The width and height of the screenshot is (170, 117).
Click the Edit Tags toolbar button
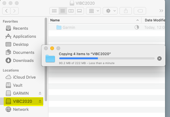tap(140, 11)
